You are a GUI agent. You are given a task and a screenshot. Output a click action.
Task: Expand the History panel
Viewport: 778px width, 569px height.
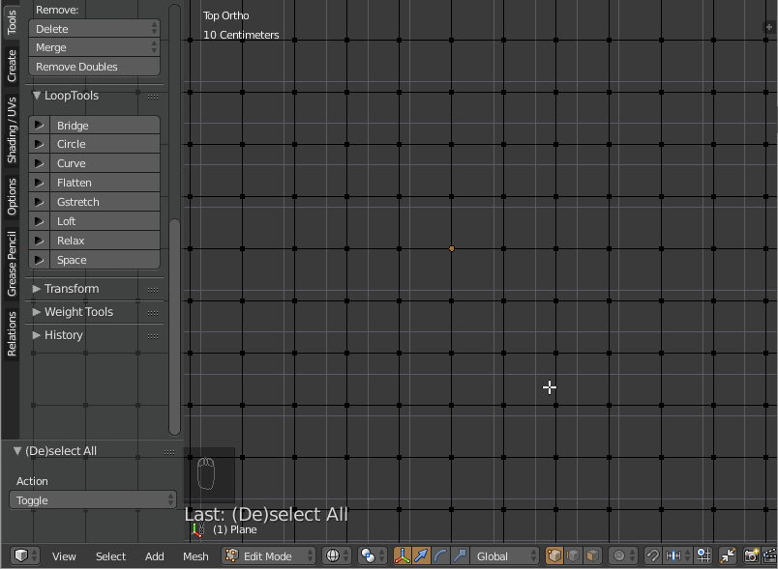(x=37, y=335)
